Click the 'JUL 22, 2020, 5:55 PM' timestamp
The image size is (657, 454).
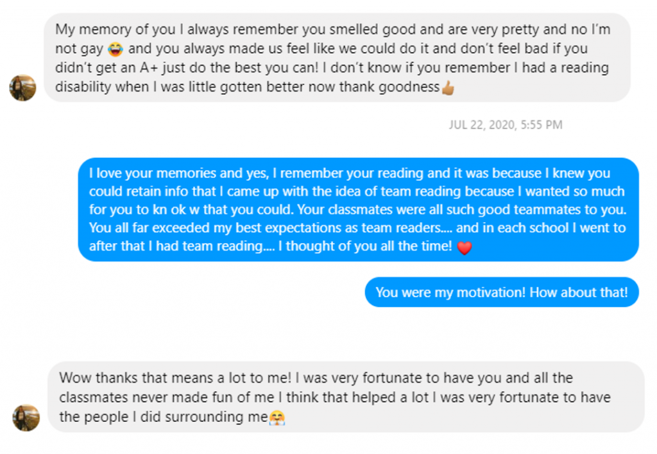[506, 125]
